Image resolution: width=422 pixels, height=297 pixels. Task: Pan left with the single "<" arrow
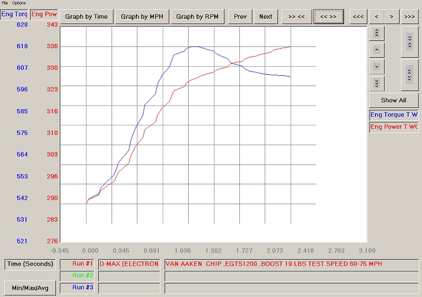pos(377,16)
